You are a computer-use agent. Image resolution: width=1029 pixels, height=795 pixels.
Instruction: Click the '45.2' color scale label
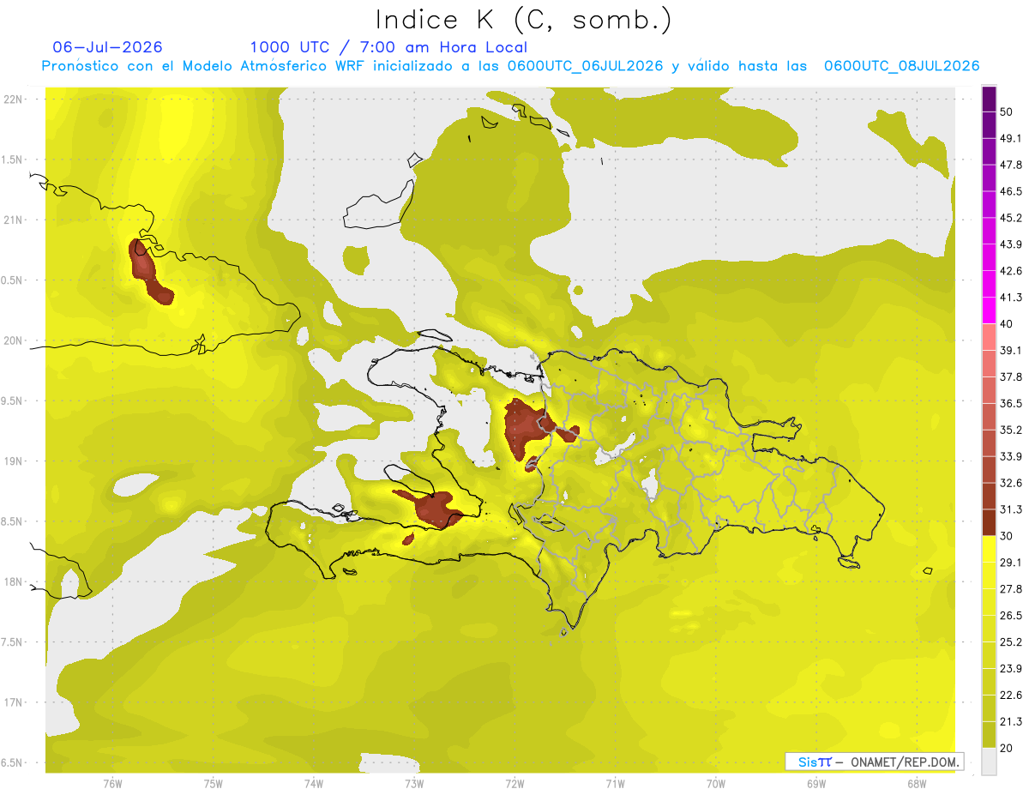pyautogui.click(x=1012, y=218)
